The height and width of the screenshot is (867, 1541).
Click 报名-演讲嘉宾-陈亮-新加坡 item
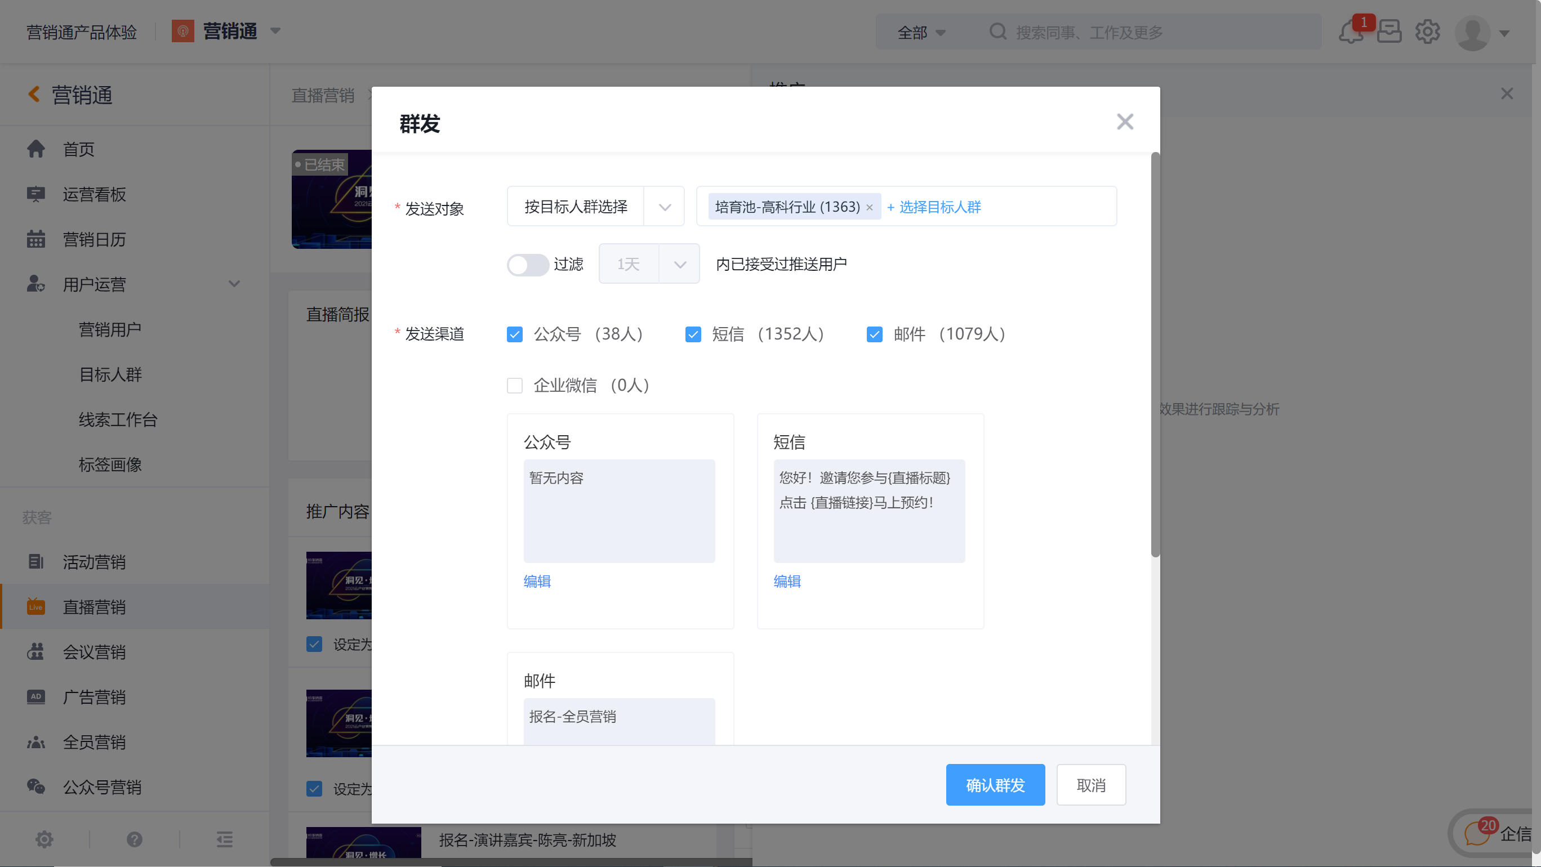pyautogui.click(x=527, y=840)
